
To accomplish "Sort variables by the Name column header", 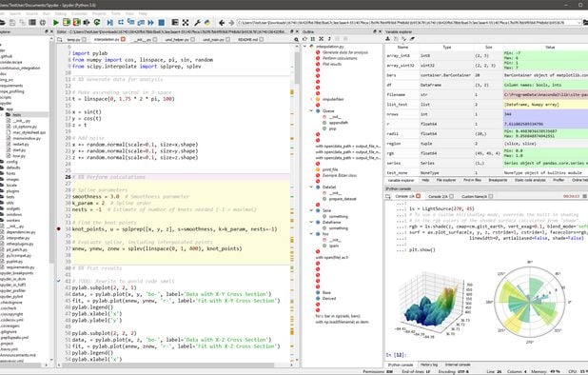I will coord(402,48).
